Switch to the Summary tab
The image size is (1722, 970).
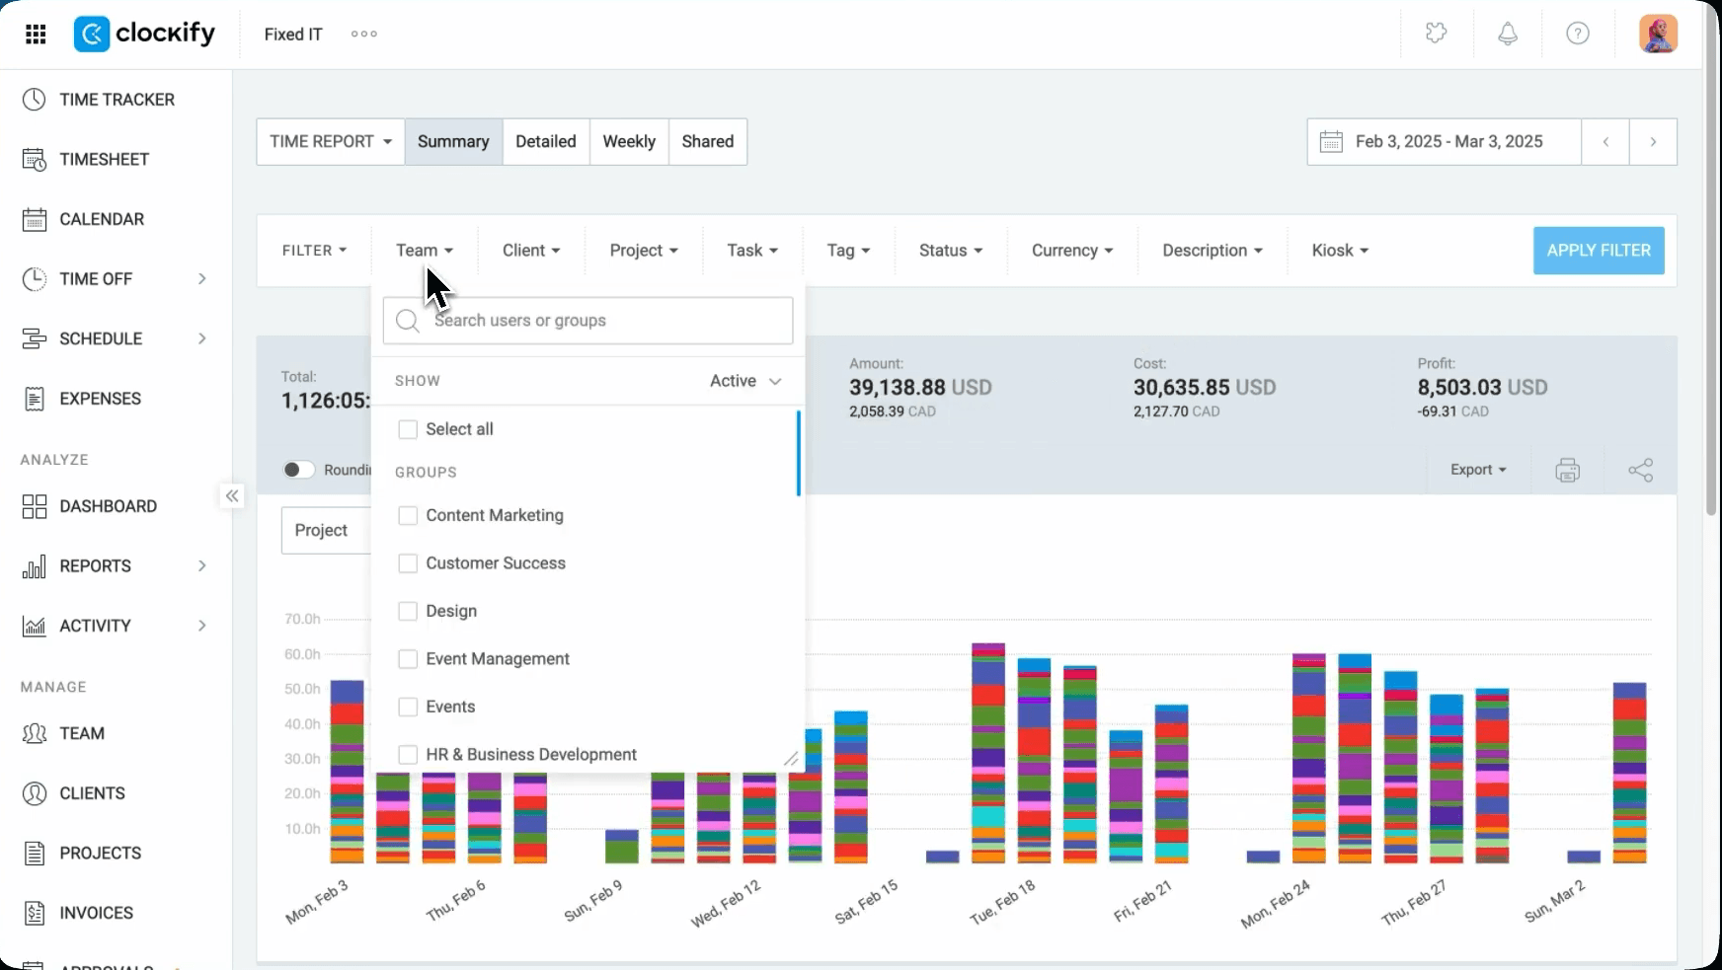click(453, 142)
